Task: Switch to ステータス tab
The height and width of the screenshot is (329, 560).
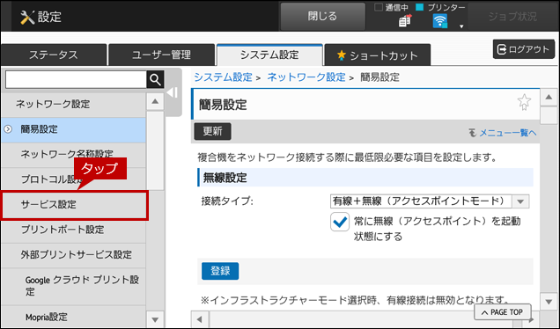Action: [54, 55]
